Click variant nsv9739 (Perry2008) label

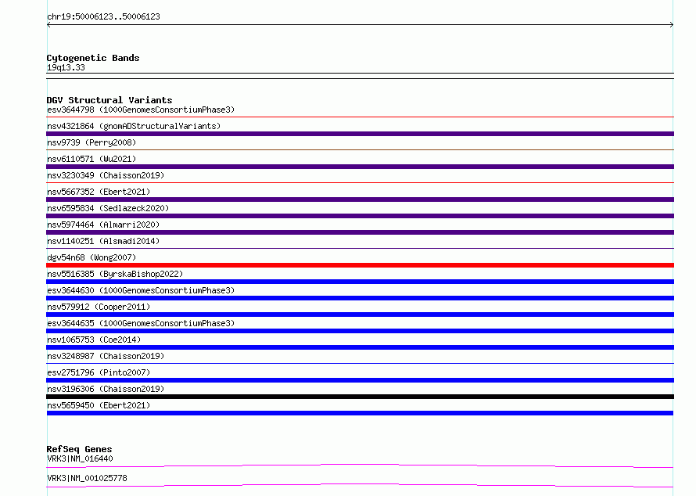click(x=91, y=142)
